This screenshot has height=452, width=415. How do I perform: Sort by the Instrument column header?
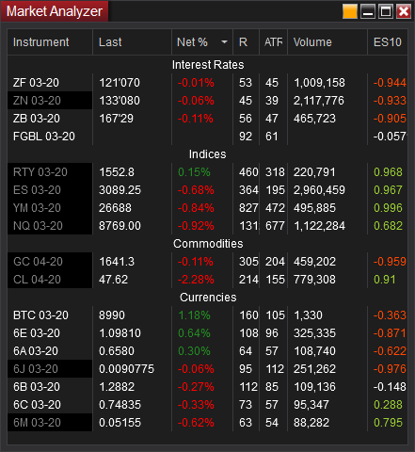pos(50,42)
